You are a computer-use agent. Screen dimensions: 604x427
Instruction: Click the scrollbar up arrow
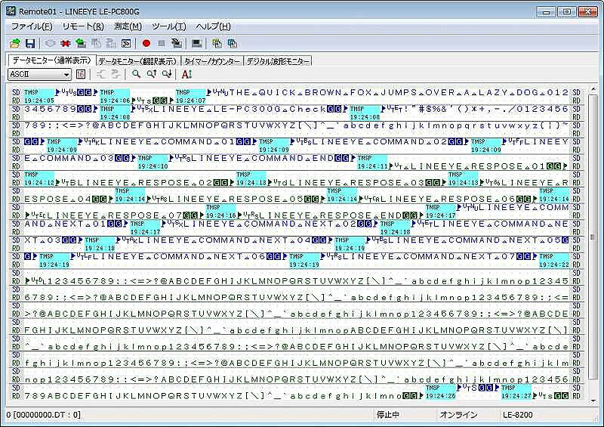click(x=593, y=90)
